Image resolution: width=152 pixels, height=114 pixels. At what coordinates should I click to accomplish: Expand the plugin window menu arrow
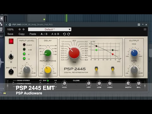[6, 25]
